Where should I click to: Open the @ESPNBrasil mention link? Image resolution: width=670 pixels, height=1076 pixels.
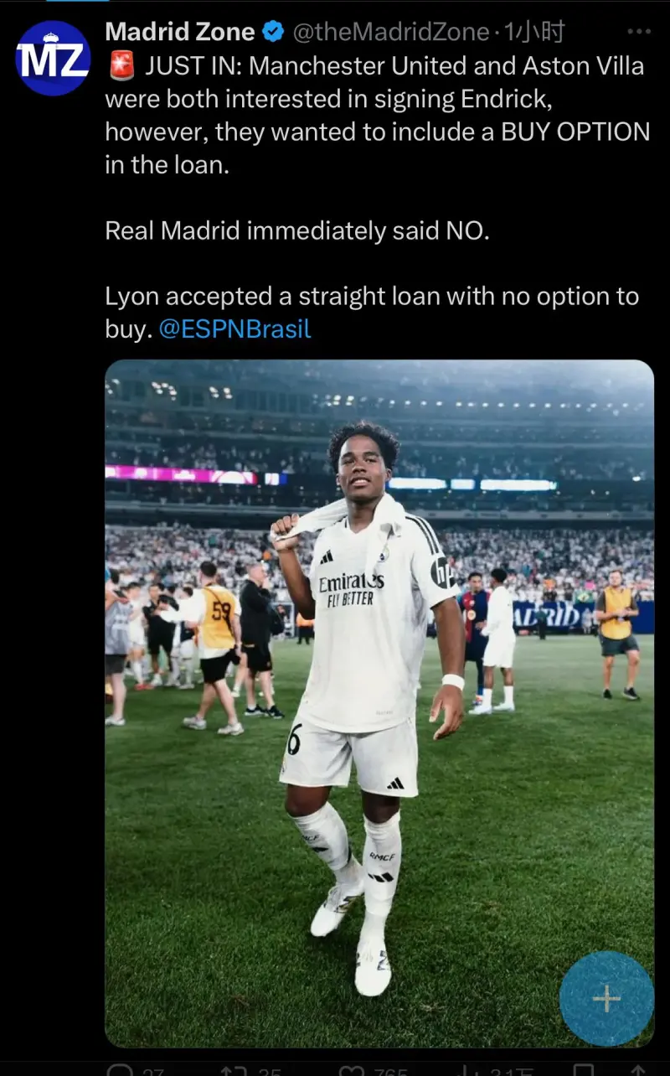pyautogui.click(x=234, y=329)
